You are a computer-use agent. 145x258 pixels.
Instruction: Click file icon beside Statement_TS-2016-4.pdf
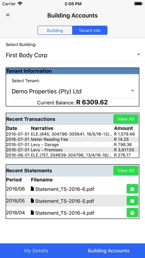32,213
